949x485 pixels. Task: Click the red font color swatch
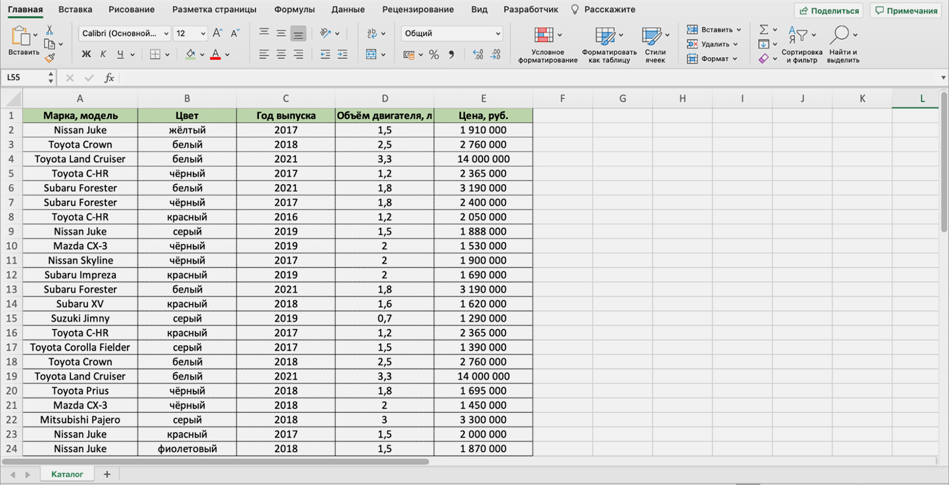pos(215,55)
